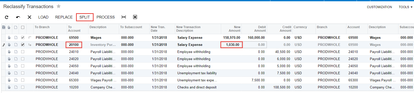Open attachments for the 10200 row

tap(9, 87)
